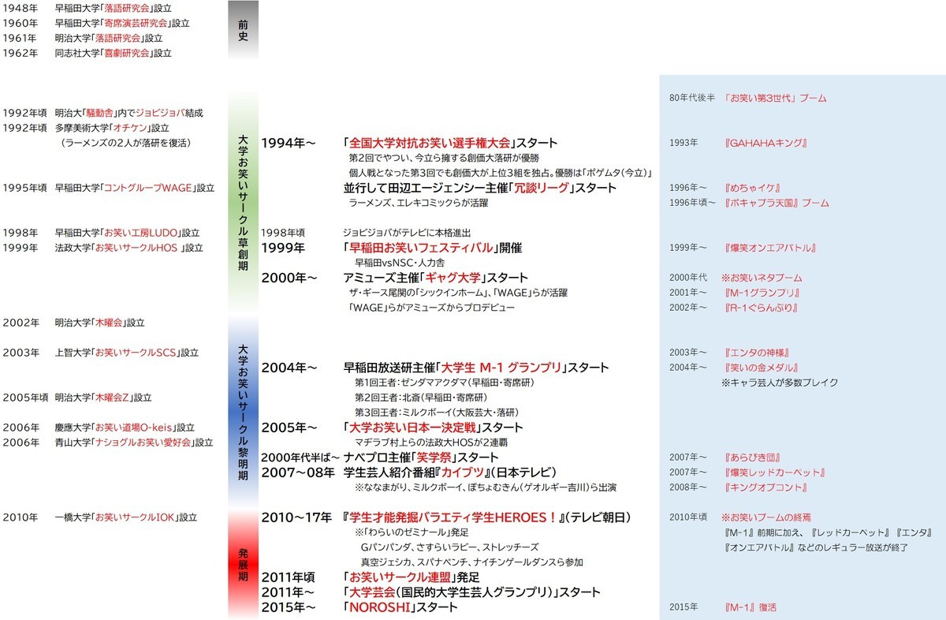Click 『ボキャブラ天国』ブーム entry

tap(776, 203)
